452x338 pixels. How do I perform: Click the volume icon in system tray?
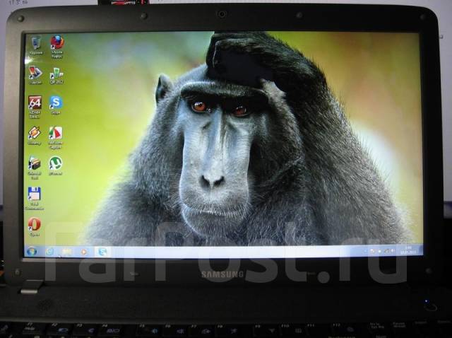pos(393,250)
